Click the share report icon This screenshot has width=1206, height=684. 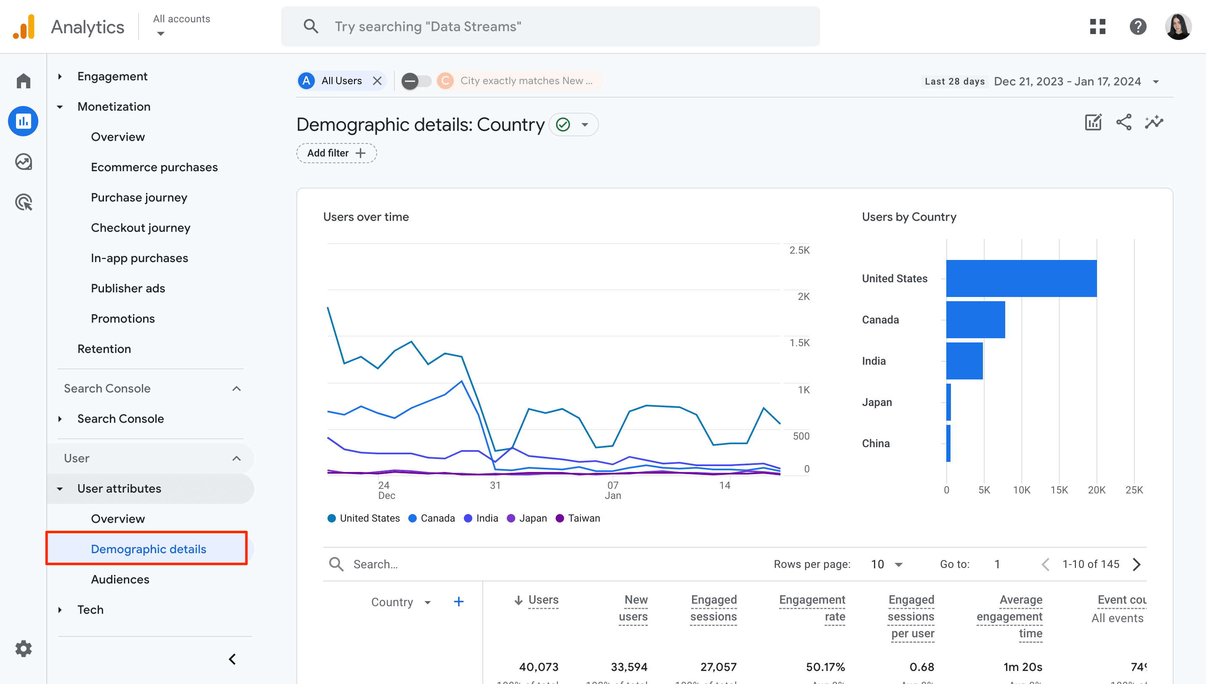[x=1124, y=122]
